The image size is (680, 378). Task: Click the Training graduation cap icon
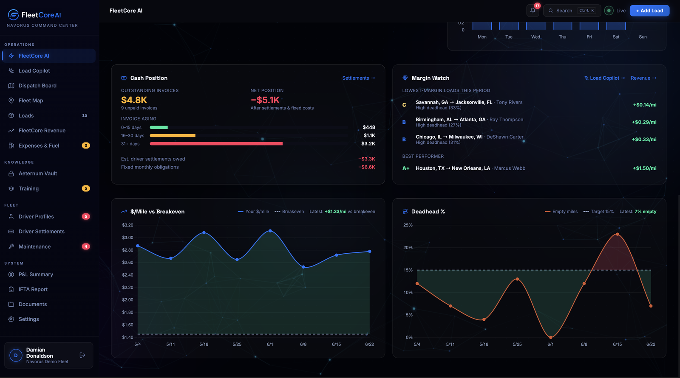tap(11, 188)
